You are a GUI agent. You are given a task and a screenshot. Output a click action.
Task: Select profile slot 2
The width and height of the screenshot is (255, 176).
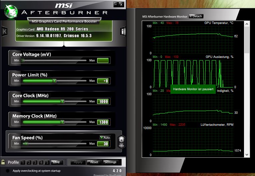[29, 162]
